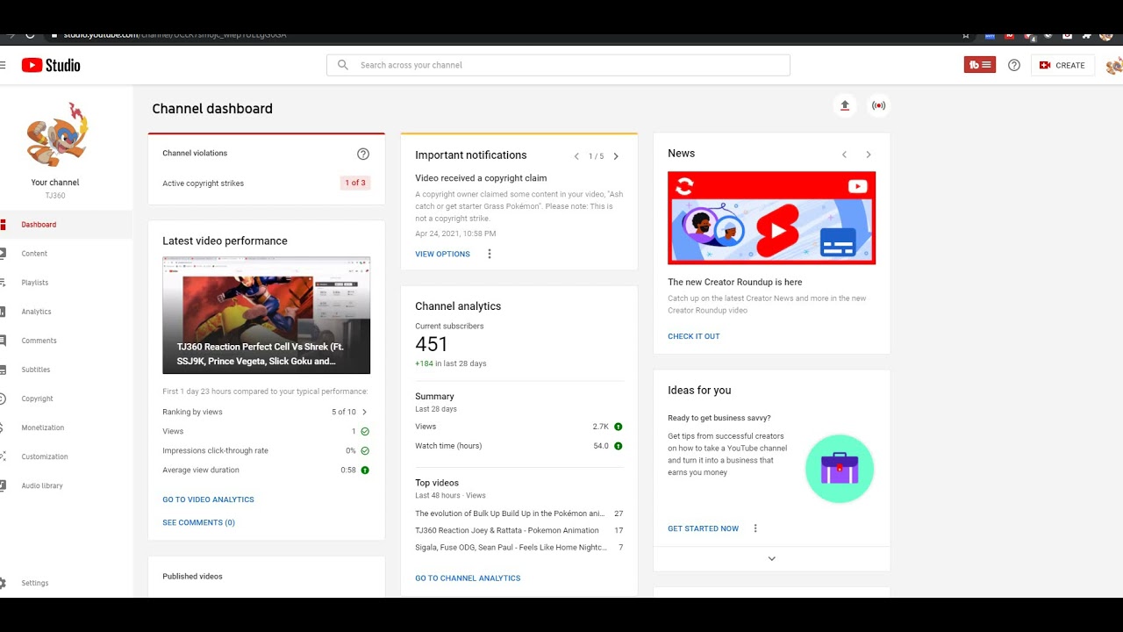Viewport: 1123px width, 632px height.
Task: Click GET STARTED NOW
Action: pyautogui.click(x=703, y=528)
